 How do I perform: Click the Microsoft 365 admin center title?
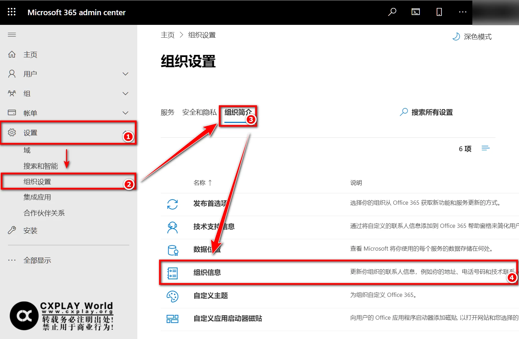tap(76, 12)
